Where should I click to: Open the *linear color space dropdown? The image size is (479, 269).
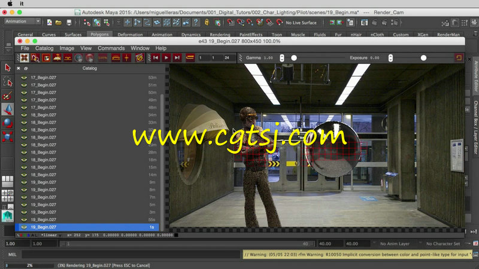[x=51, y=235]
